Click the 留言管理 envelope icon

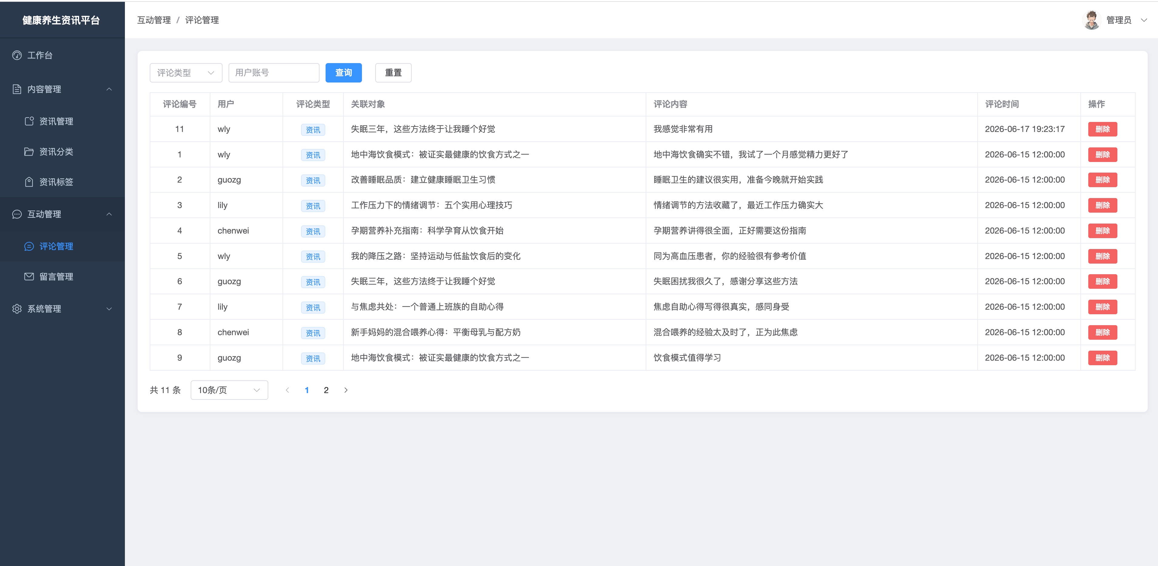(x=29, y=276)
